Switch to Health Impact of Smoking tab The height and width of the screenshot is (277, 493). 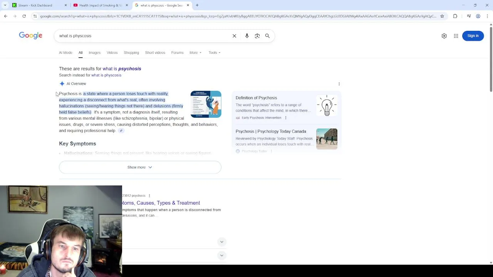click(x=100, y=5)
